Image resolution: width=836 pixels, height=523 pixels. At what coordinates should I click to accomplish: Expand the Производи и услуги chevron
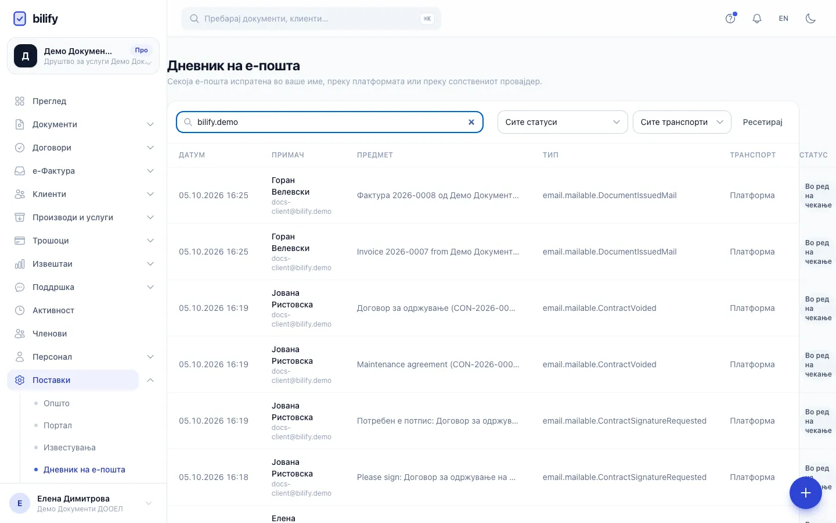pyautogui.click(x=150, y=217)
